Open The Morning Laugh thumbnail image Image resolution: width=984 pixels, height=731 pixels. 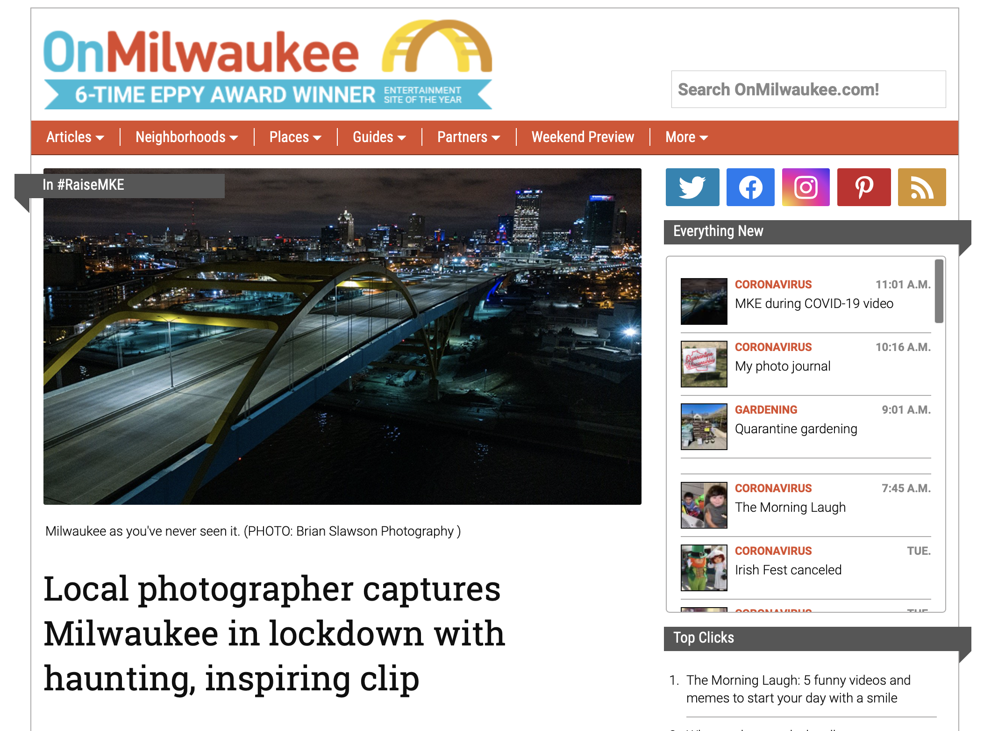point(704,505)
